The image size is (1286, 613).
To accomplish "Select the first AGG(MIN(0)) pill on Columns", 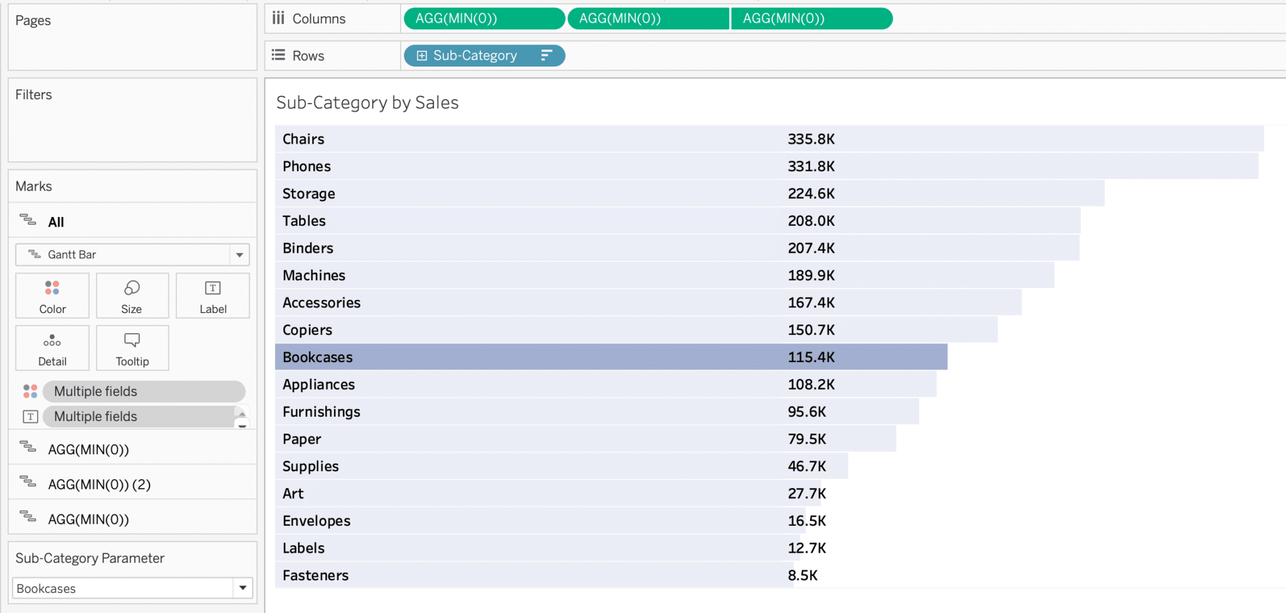I will click(484, 18).
